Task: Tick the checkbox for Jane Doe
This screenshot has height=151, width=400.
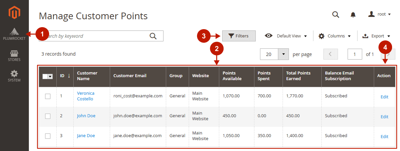Action: [x=48, y=136]
